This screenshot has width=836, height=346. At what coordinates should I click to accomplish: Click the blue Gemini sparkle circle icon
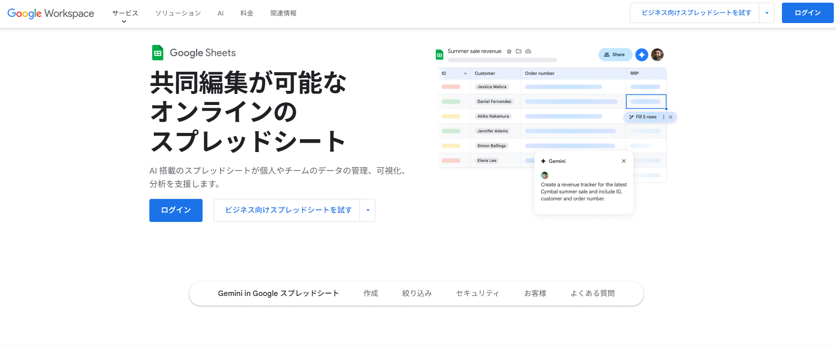642,54
